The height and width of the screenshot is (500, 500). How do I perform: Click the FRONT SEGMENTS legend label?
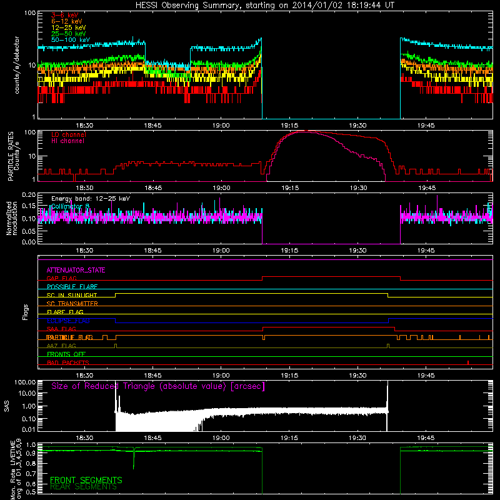tap(86, 480)
